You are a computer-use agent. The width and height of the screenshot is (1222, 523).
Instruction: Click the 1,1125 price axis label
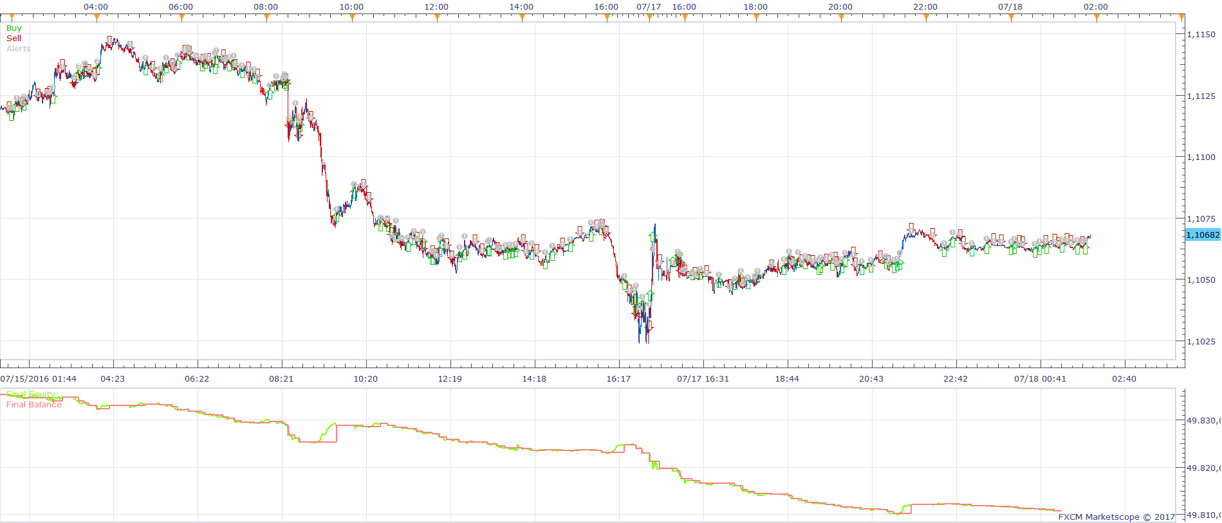point(1201,96)
